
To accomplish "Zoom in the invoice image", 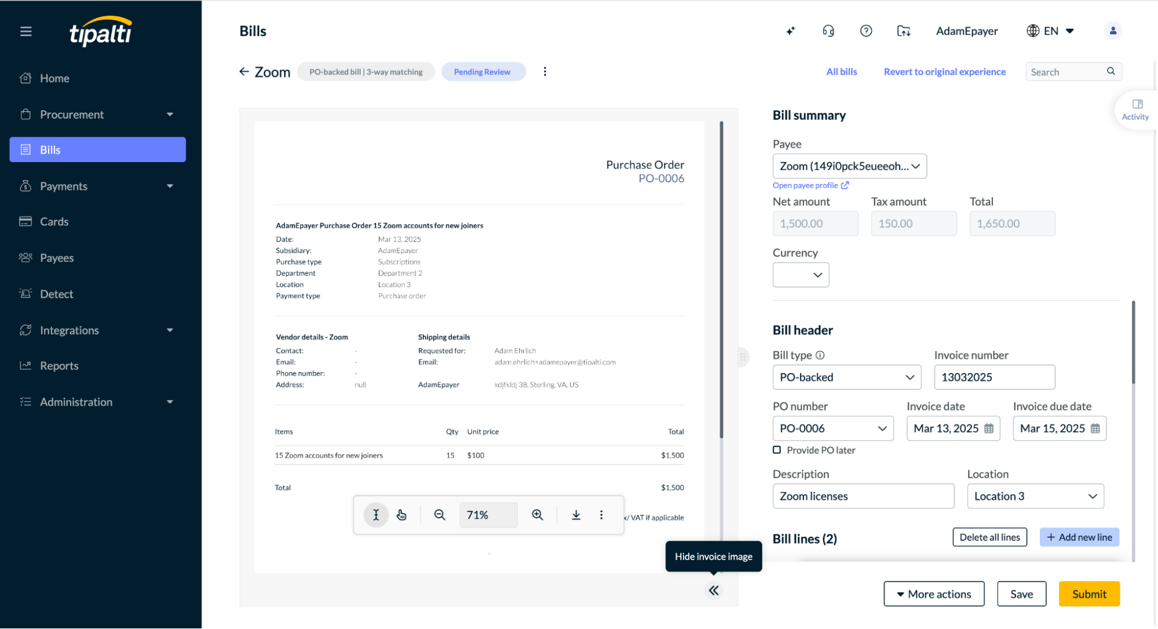I will pyautogui.click(x=538, y=515).
